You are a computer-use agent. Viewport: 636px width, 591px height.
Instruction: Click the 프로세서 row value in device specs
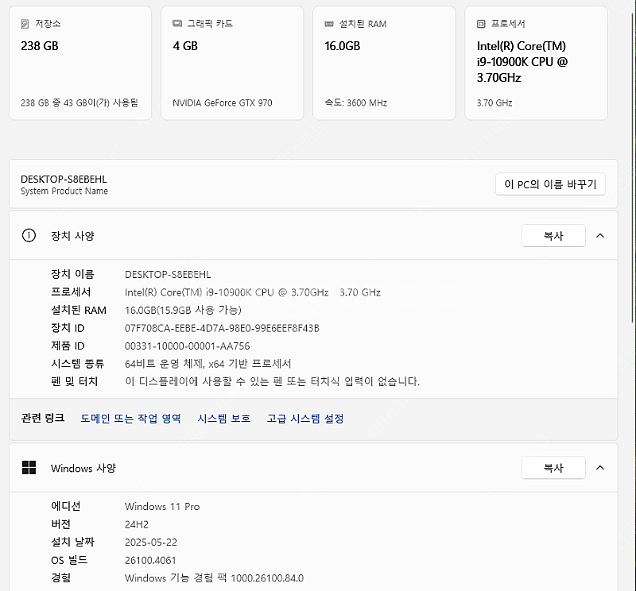pos(253,292)
